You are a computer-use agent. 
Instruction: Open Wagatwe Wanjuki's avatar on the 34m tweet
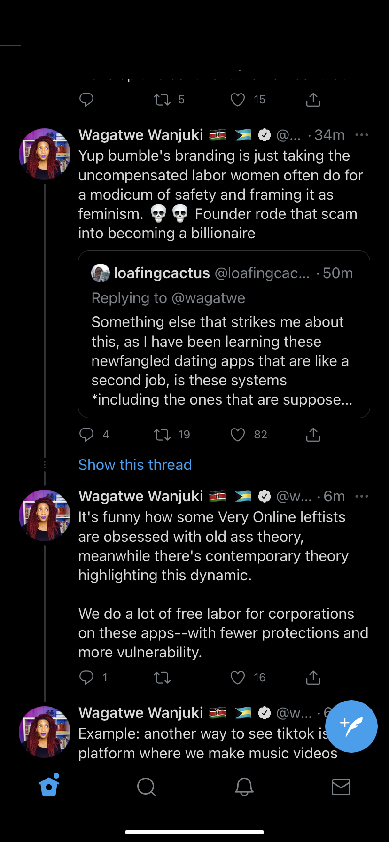(x=45, y=154)
